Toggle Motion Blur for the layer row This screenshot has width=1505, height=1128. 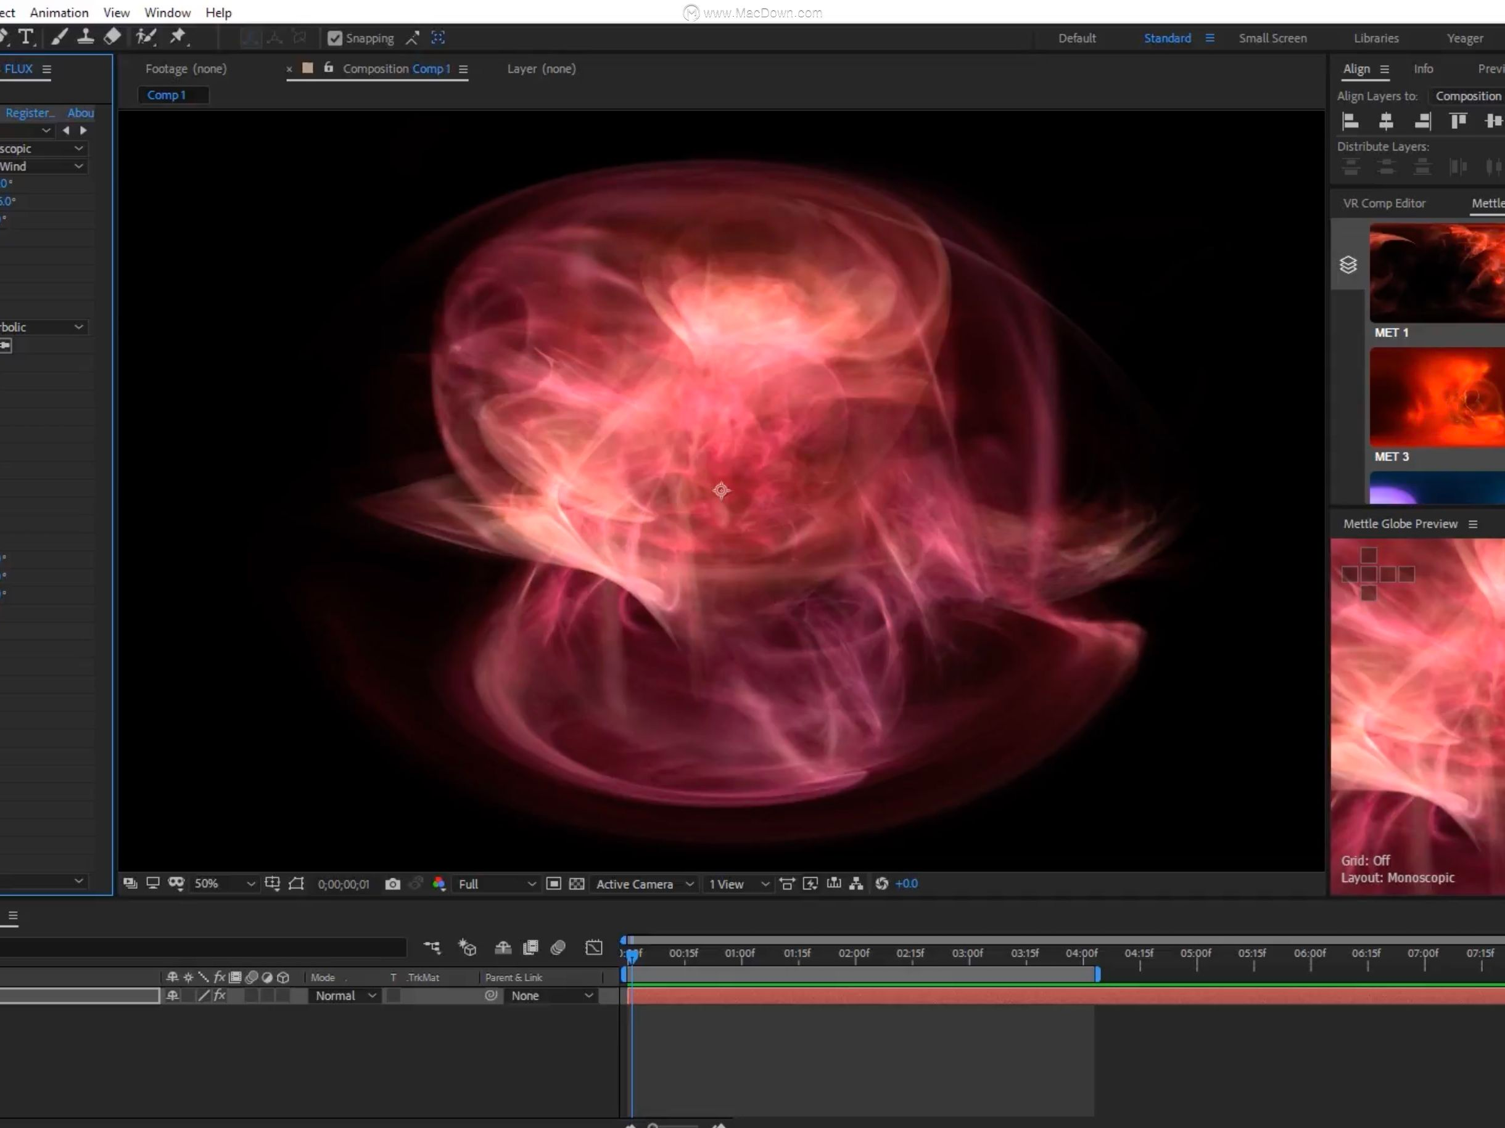(x=252, y=995)
